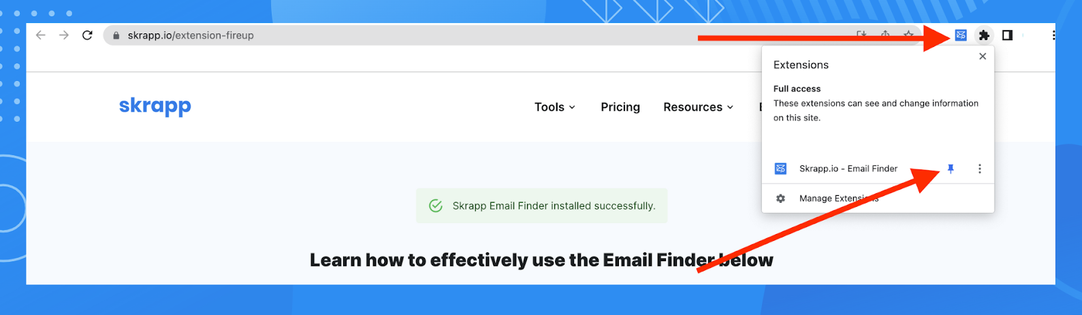
Task: Toggle the browser side panel icon
Action: coord(1007,35)
